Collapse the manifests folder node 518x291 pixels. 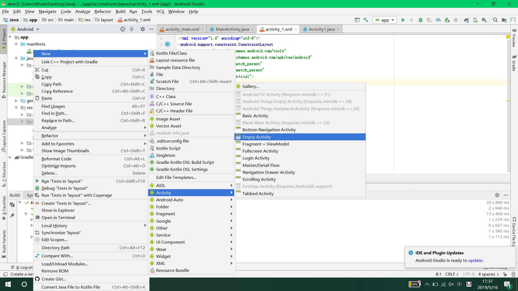pos(16,44)
